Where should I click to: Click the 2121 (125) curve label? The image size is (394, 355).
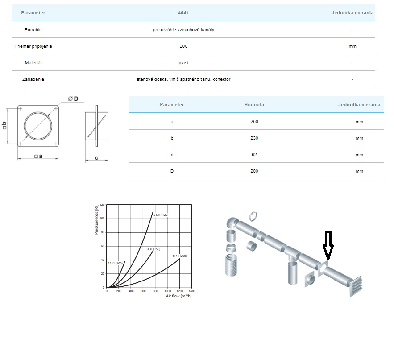[161, 215]
